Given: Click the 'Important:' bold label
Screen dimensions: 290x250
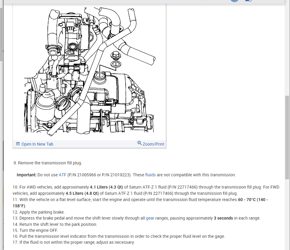Looking at the screenshot, I should pyautogui.click(x=27, y=175).
